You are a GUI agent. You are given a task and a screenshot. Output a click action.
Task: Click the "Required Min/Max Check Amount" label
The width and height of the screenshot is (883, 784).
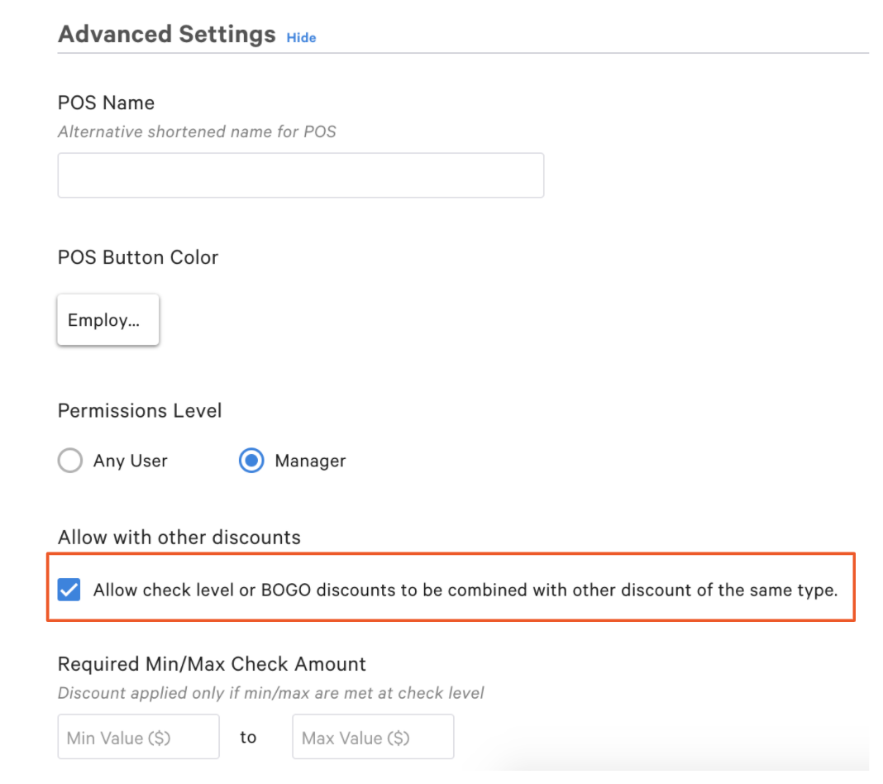[x=212, y=663]
